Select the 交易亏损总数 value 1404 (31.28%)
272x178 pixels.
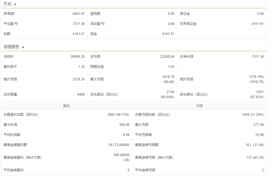tap(253, 115)
